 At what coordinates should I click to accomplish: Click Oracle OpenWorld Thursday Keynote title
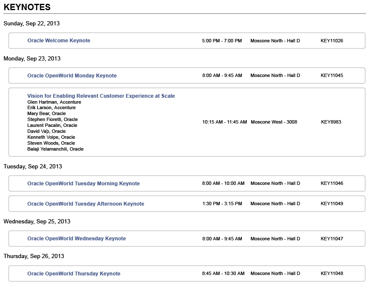[x=74, y=274]
